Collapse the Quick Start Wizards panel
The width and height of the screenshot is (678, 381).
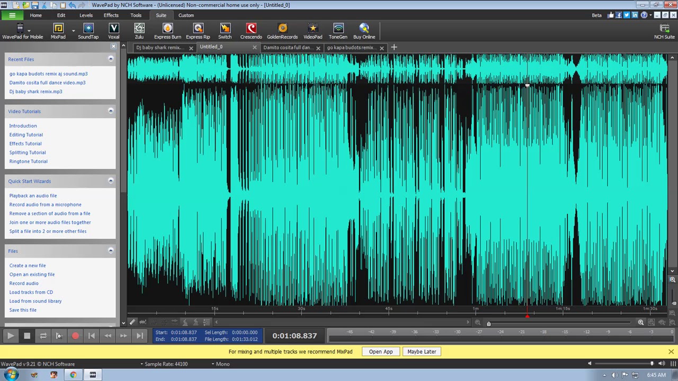click(x=111, y=181)
